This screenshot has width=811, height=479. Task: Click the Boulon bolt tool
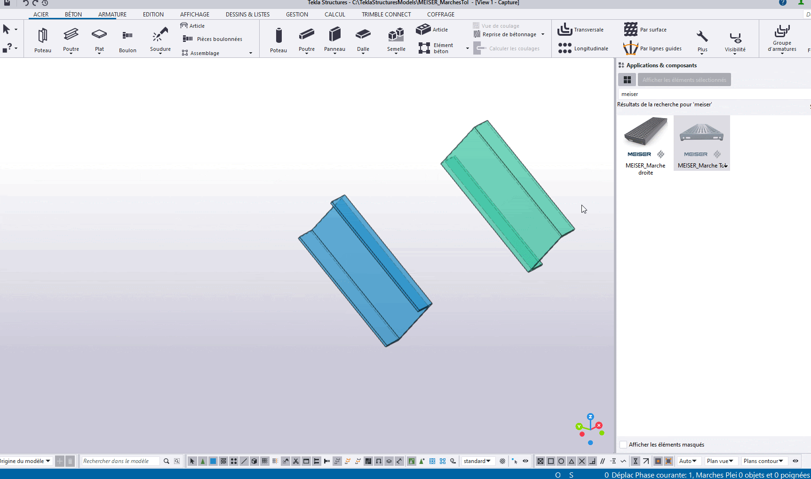pyautogui.click(x=127, y=40)
